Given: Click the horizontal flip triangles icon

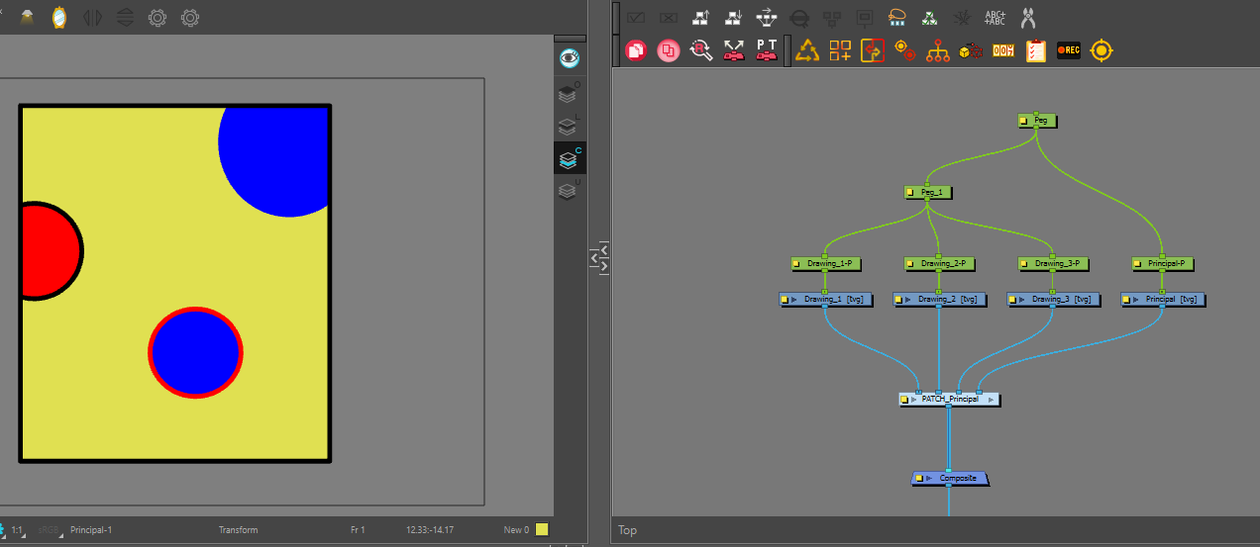Looking at the screenshot, I should point(92,17).
